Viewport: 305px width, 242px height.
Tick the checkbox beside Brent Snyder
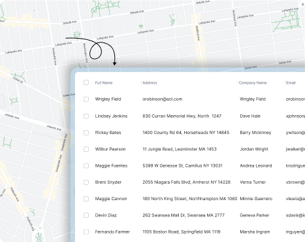86,182
